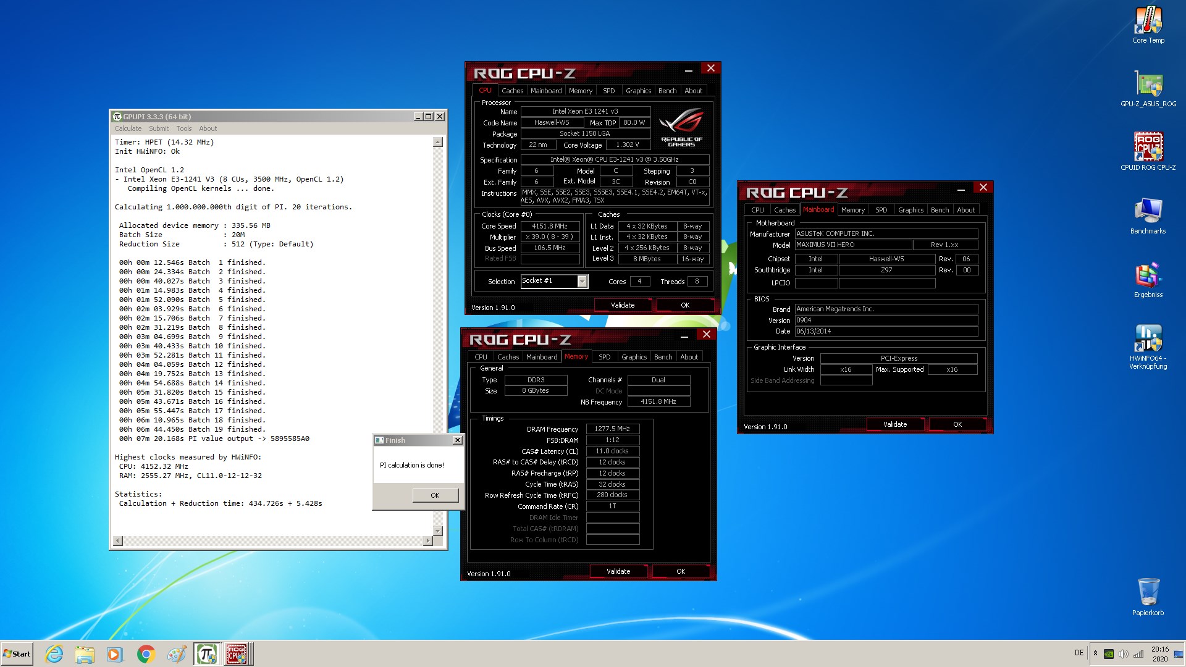This screenshot has height=667, width=1186.
Task: Minimize the Mainboard CPU-Z window
Action: [961, 188]
